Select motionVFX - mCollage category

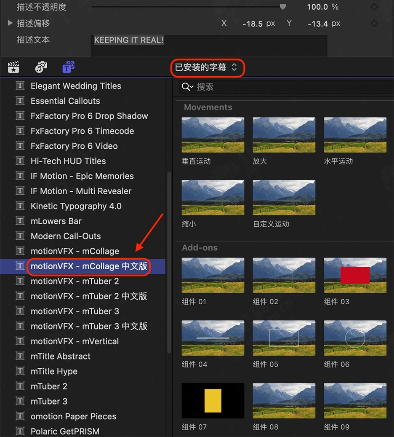tap(75, 251)
